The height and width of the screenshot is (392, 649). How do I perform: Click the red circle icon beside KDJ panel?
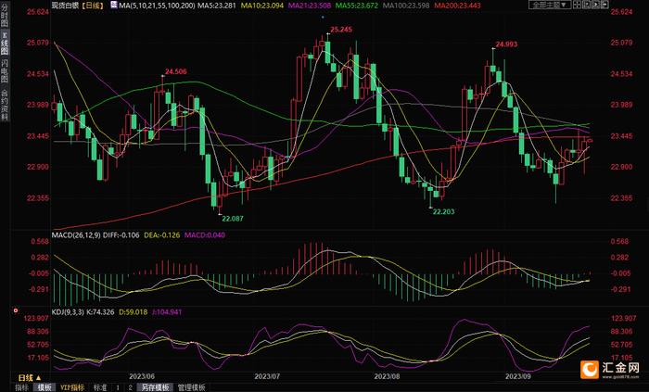tap(16, 310)
